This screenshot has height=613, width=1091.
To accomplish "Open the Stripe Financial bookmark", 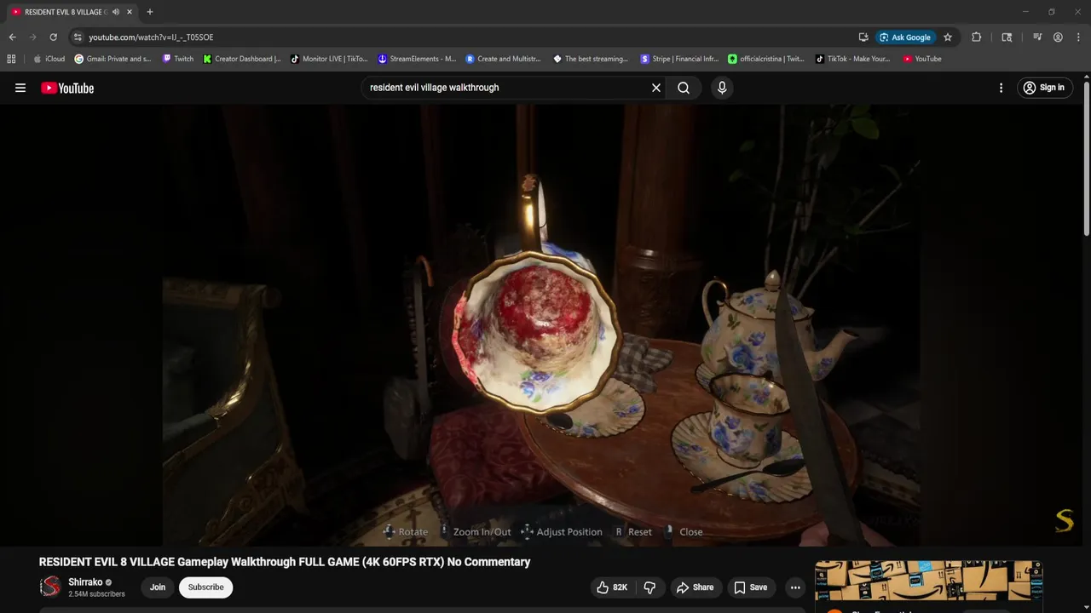I will tap(679, 59).
